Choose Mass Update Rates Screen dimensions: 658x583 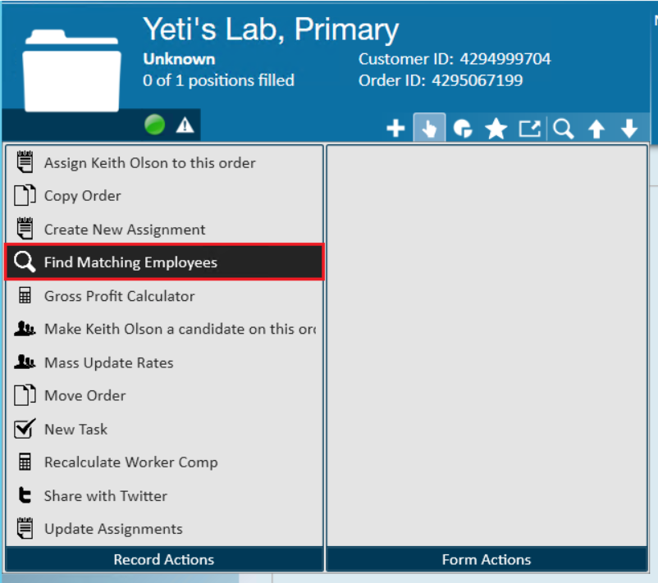pos(108,362)
